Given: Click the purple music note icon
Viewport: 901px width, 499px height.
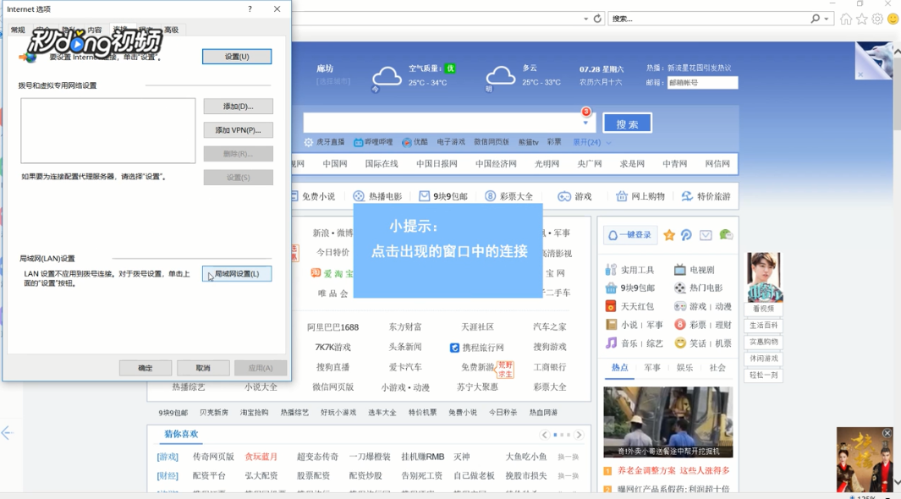Looking at the screenshot, I should 611,343.
